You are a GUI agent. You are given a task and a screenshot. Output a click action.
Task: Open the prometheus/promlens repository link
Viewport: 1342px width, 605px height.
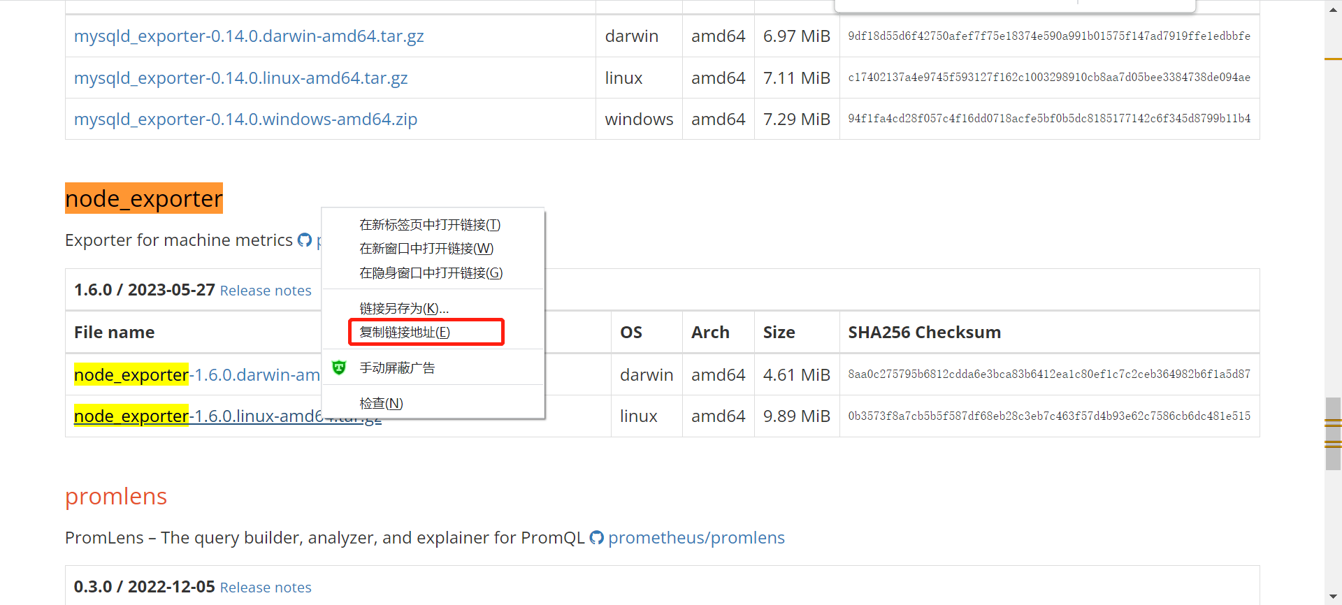[x=696, y=538]
